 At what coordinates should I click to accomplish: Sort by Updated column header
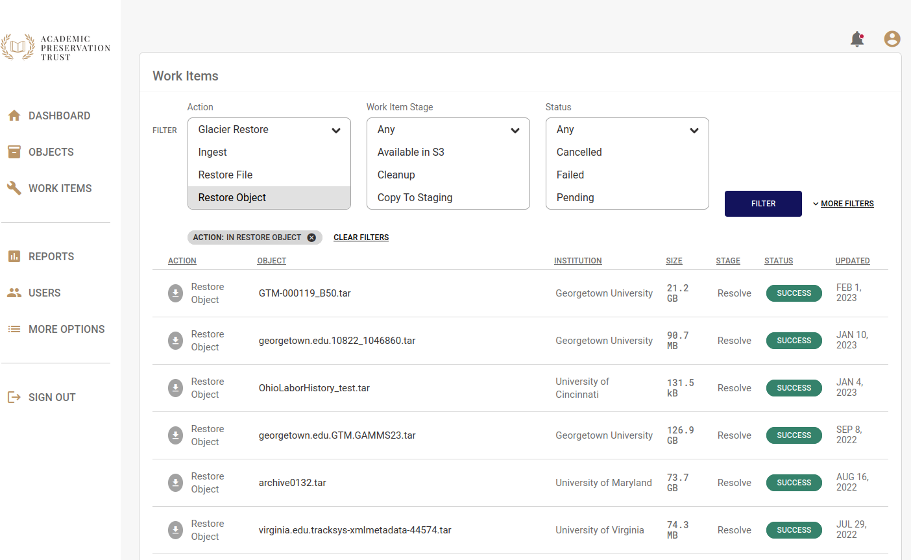pos(853,261)
